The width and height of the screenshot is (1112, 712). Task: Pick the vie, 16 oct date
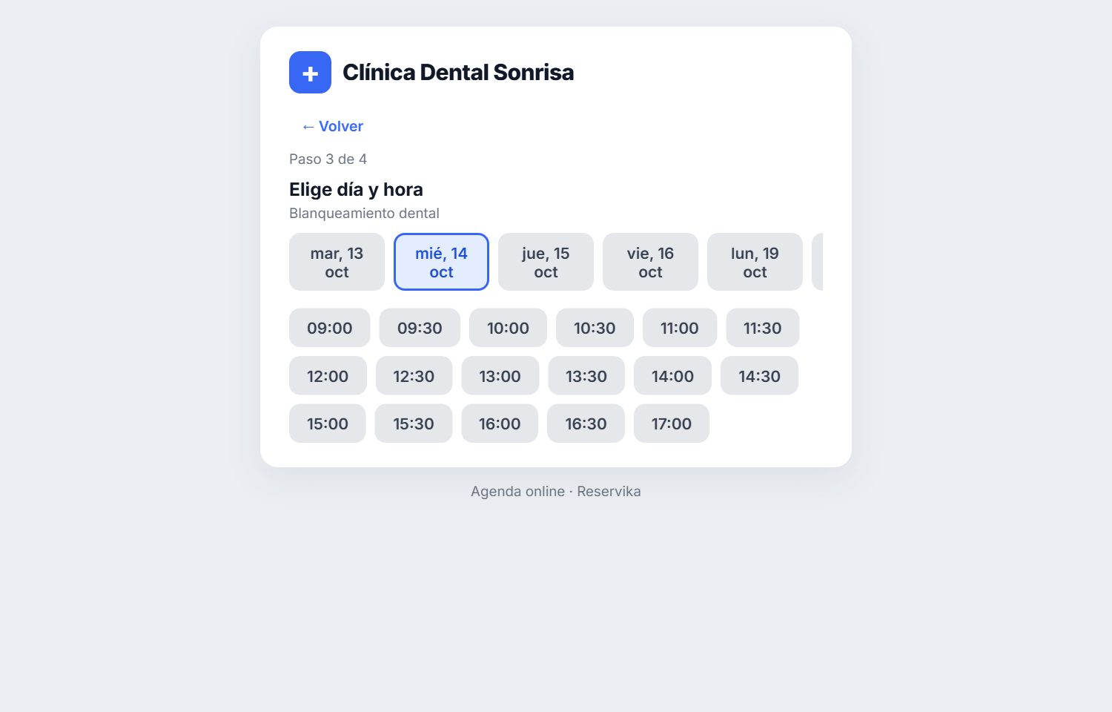pyautogui.click(x=650, y=262)
